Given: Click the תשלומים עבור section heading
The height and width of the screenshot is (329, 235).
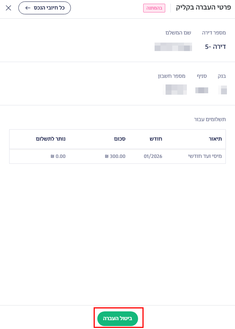Looking at the screenshot, I should [x=210, y=119].
